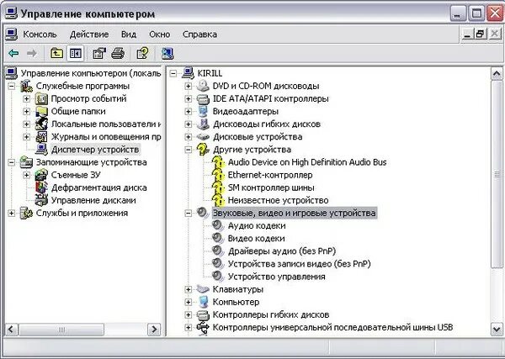Select Управление компьютером root node
The width and height of the screenshot is (505, 359).
[x=91, y=73]
